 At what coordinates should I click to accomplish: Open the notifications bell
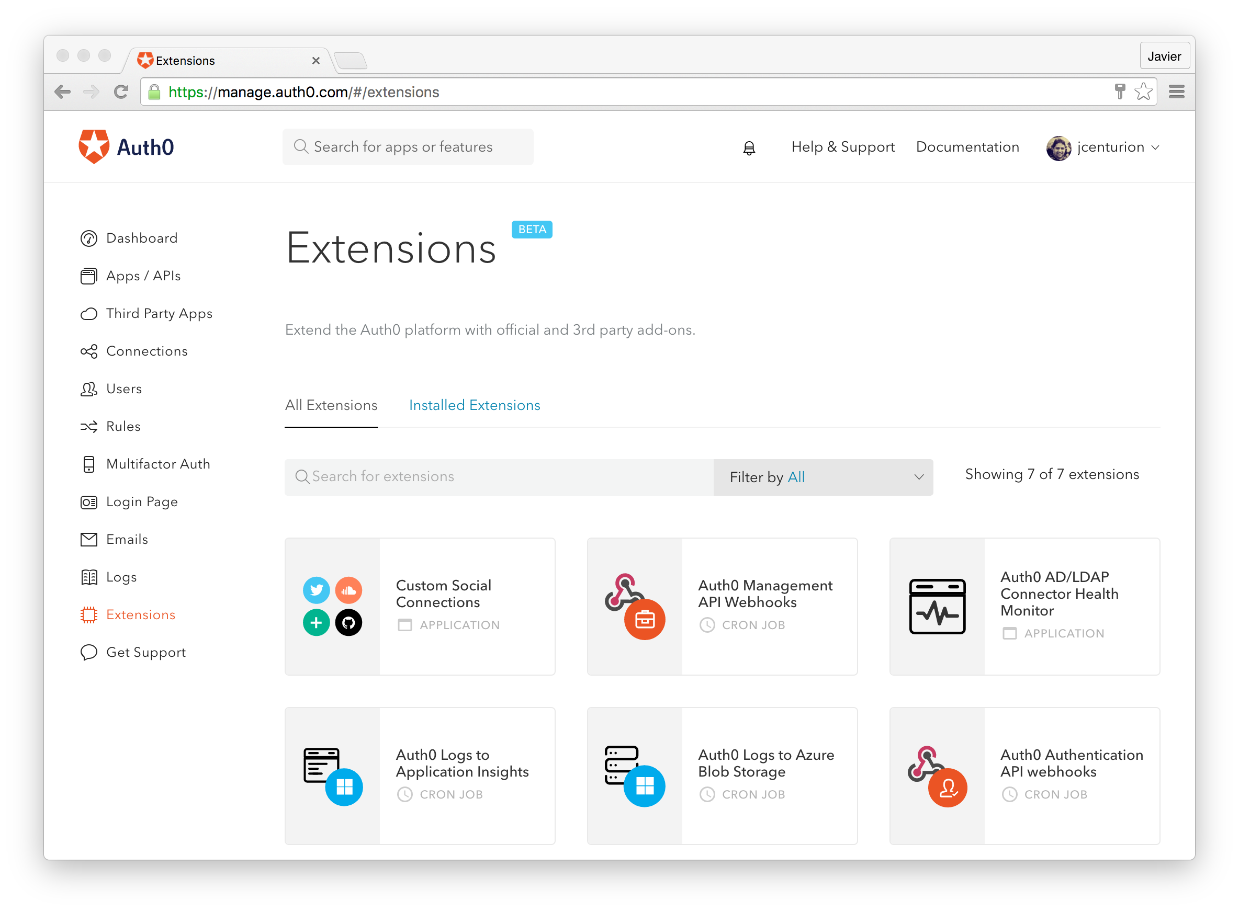[x=749, y=148]
